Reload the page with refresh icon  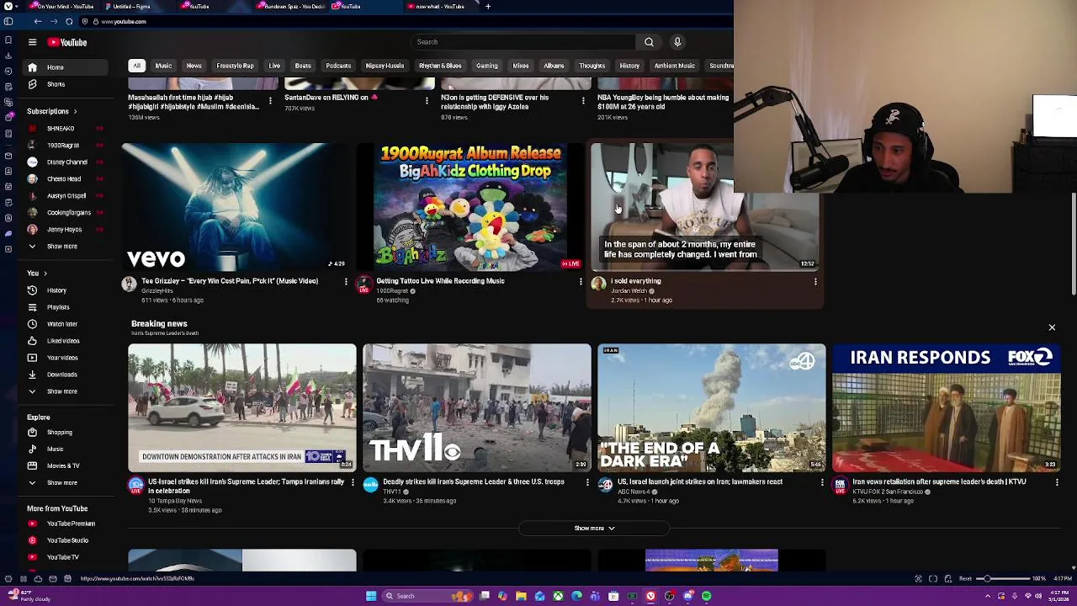(69, 21)
